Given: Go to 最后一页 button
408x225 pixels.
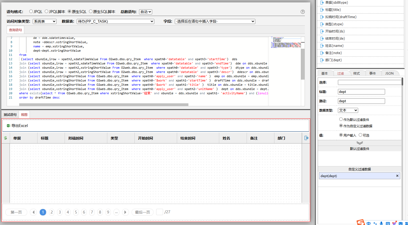Looking at the screenshot, I should (142, 212).
